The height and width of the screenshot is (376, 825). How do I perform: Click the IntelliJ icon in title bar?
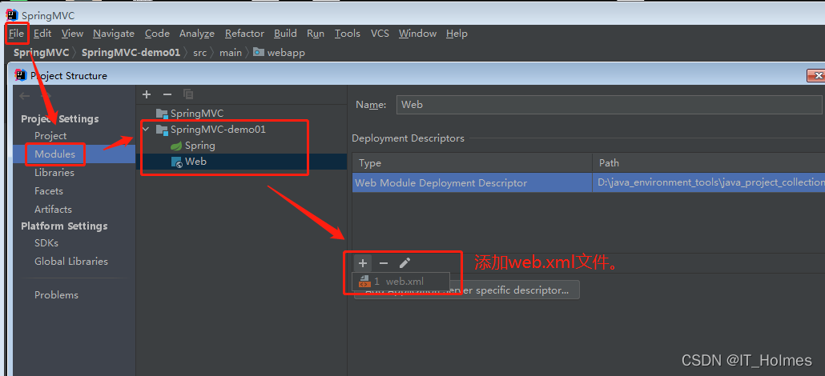(11, 15)
